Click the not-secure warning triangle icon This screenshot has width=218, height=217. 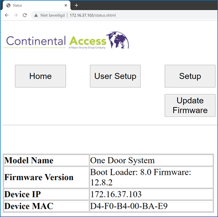tap(36, 15)
